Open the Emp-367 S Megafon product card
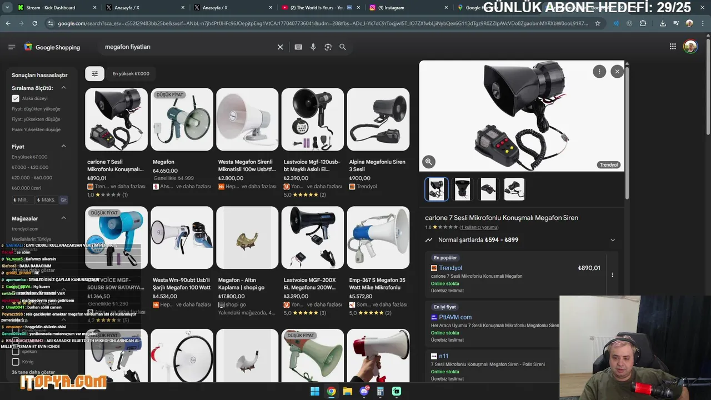Viewport: 711px width, 400px height. pos(378,261)
